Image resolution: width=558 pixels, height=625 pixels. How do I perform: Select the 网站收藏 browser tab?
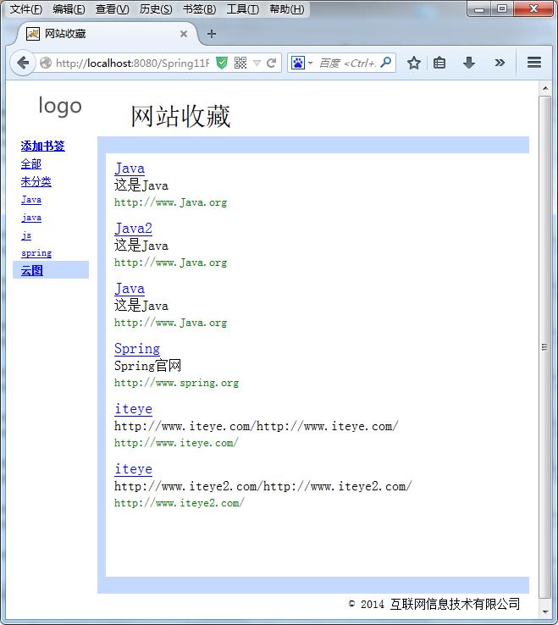click(x=106, y=34)
